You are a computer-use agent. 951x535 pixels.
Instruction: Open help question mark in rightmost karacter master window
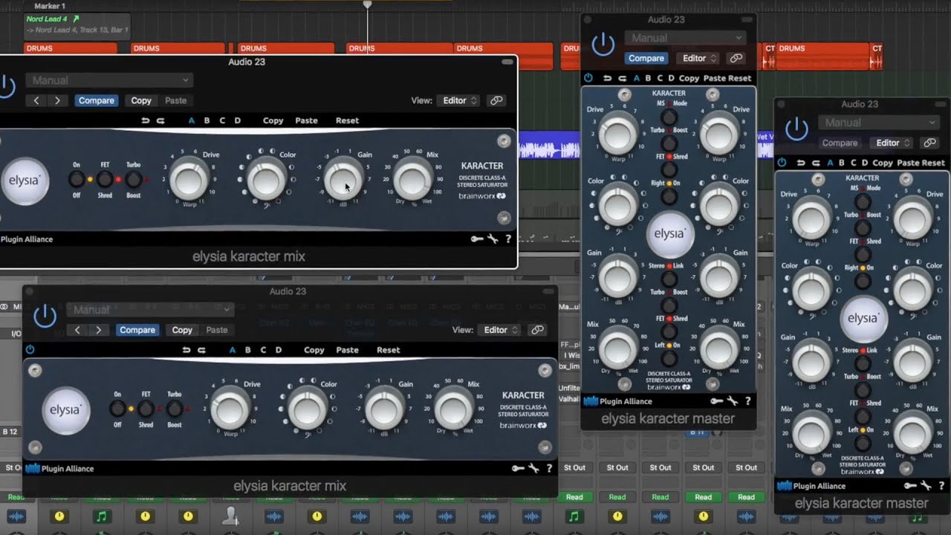[x=941, y=486]
